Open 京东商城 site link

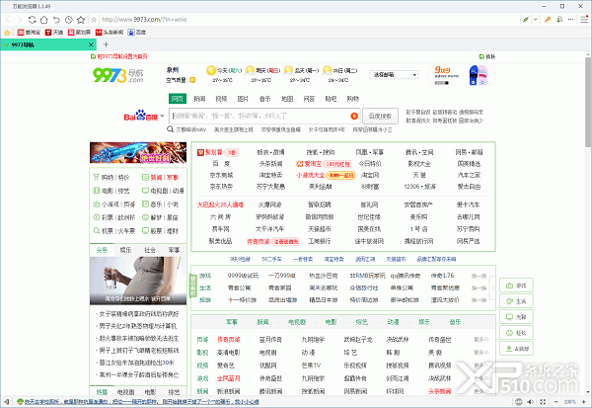(x=221, y=175)
